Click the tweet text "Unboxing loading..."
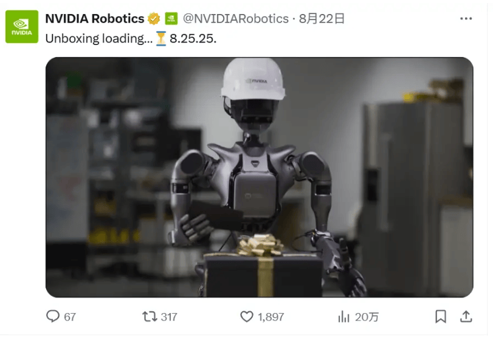The width and height of the screenshot is (493, 346). [98, 38]
